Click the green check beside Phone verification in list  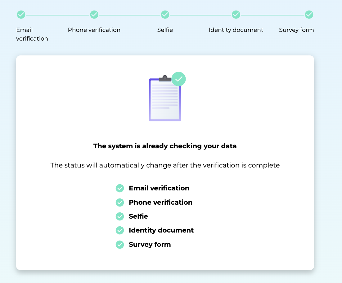point(120,202)
